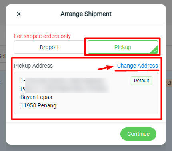
Task: Click the blurred second address line starting 'Pa'
Action: [x=65, y=89]
